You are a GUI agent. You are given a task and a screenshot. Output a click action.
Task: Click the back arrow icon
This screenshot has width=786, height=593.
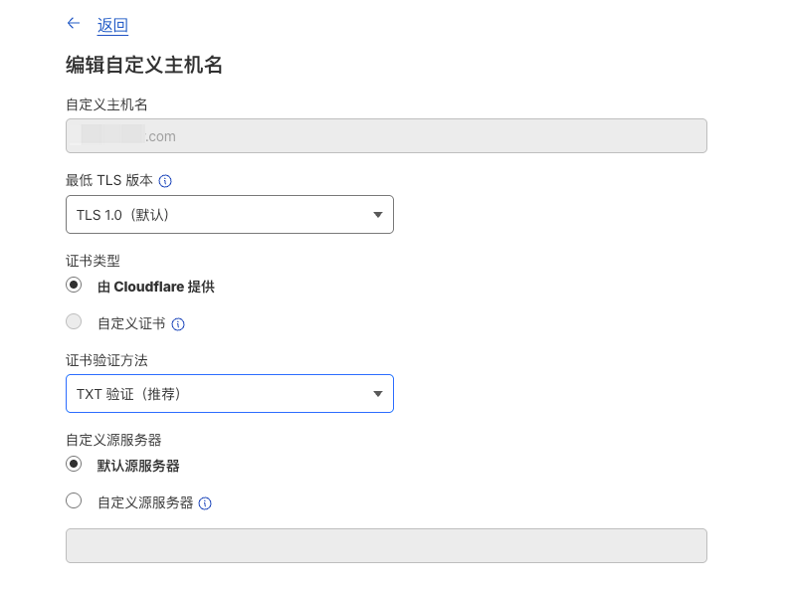[x=74, y=23]
